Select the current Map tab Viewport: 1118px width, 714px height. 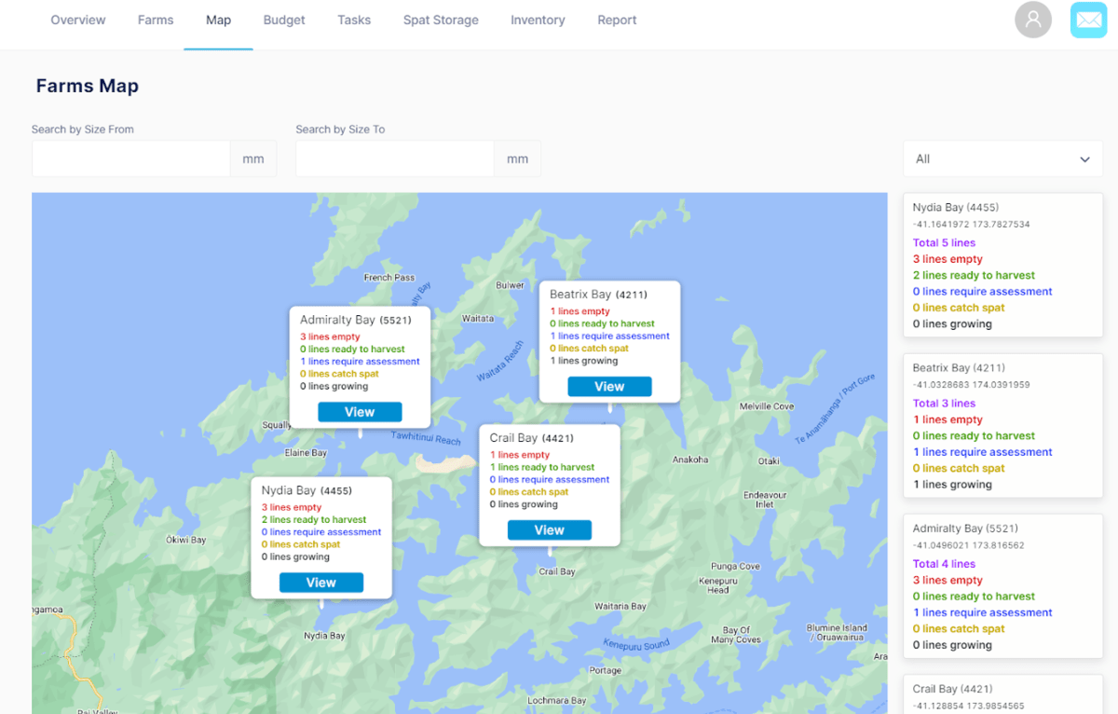(x=218, y=20)
